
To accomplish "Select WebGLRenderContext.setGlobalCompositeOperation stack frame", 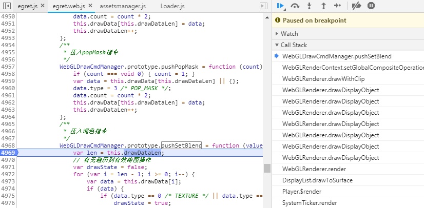I will [x=353, y=68].
